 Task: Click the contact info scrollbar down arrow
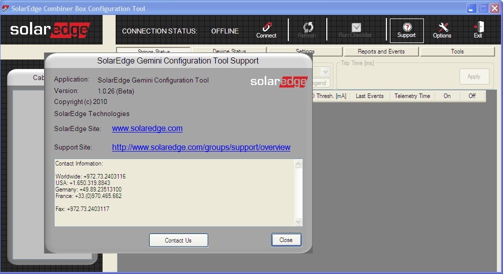point(298,221)
